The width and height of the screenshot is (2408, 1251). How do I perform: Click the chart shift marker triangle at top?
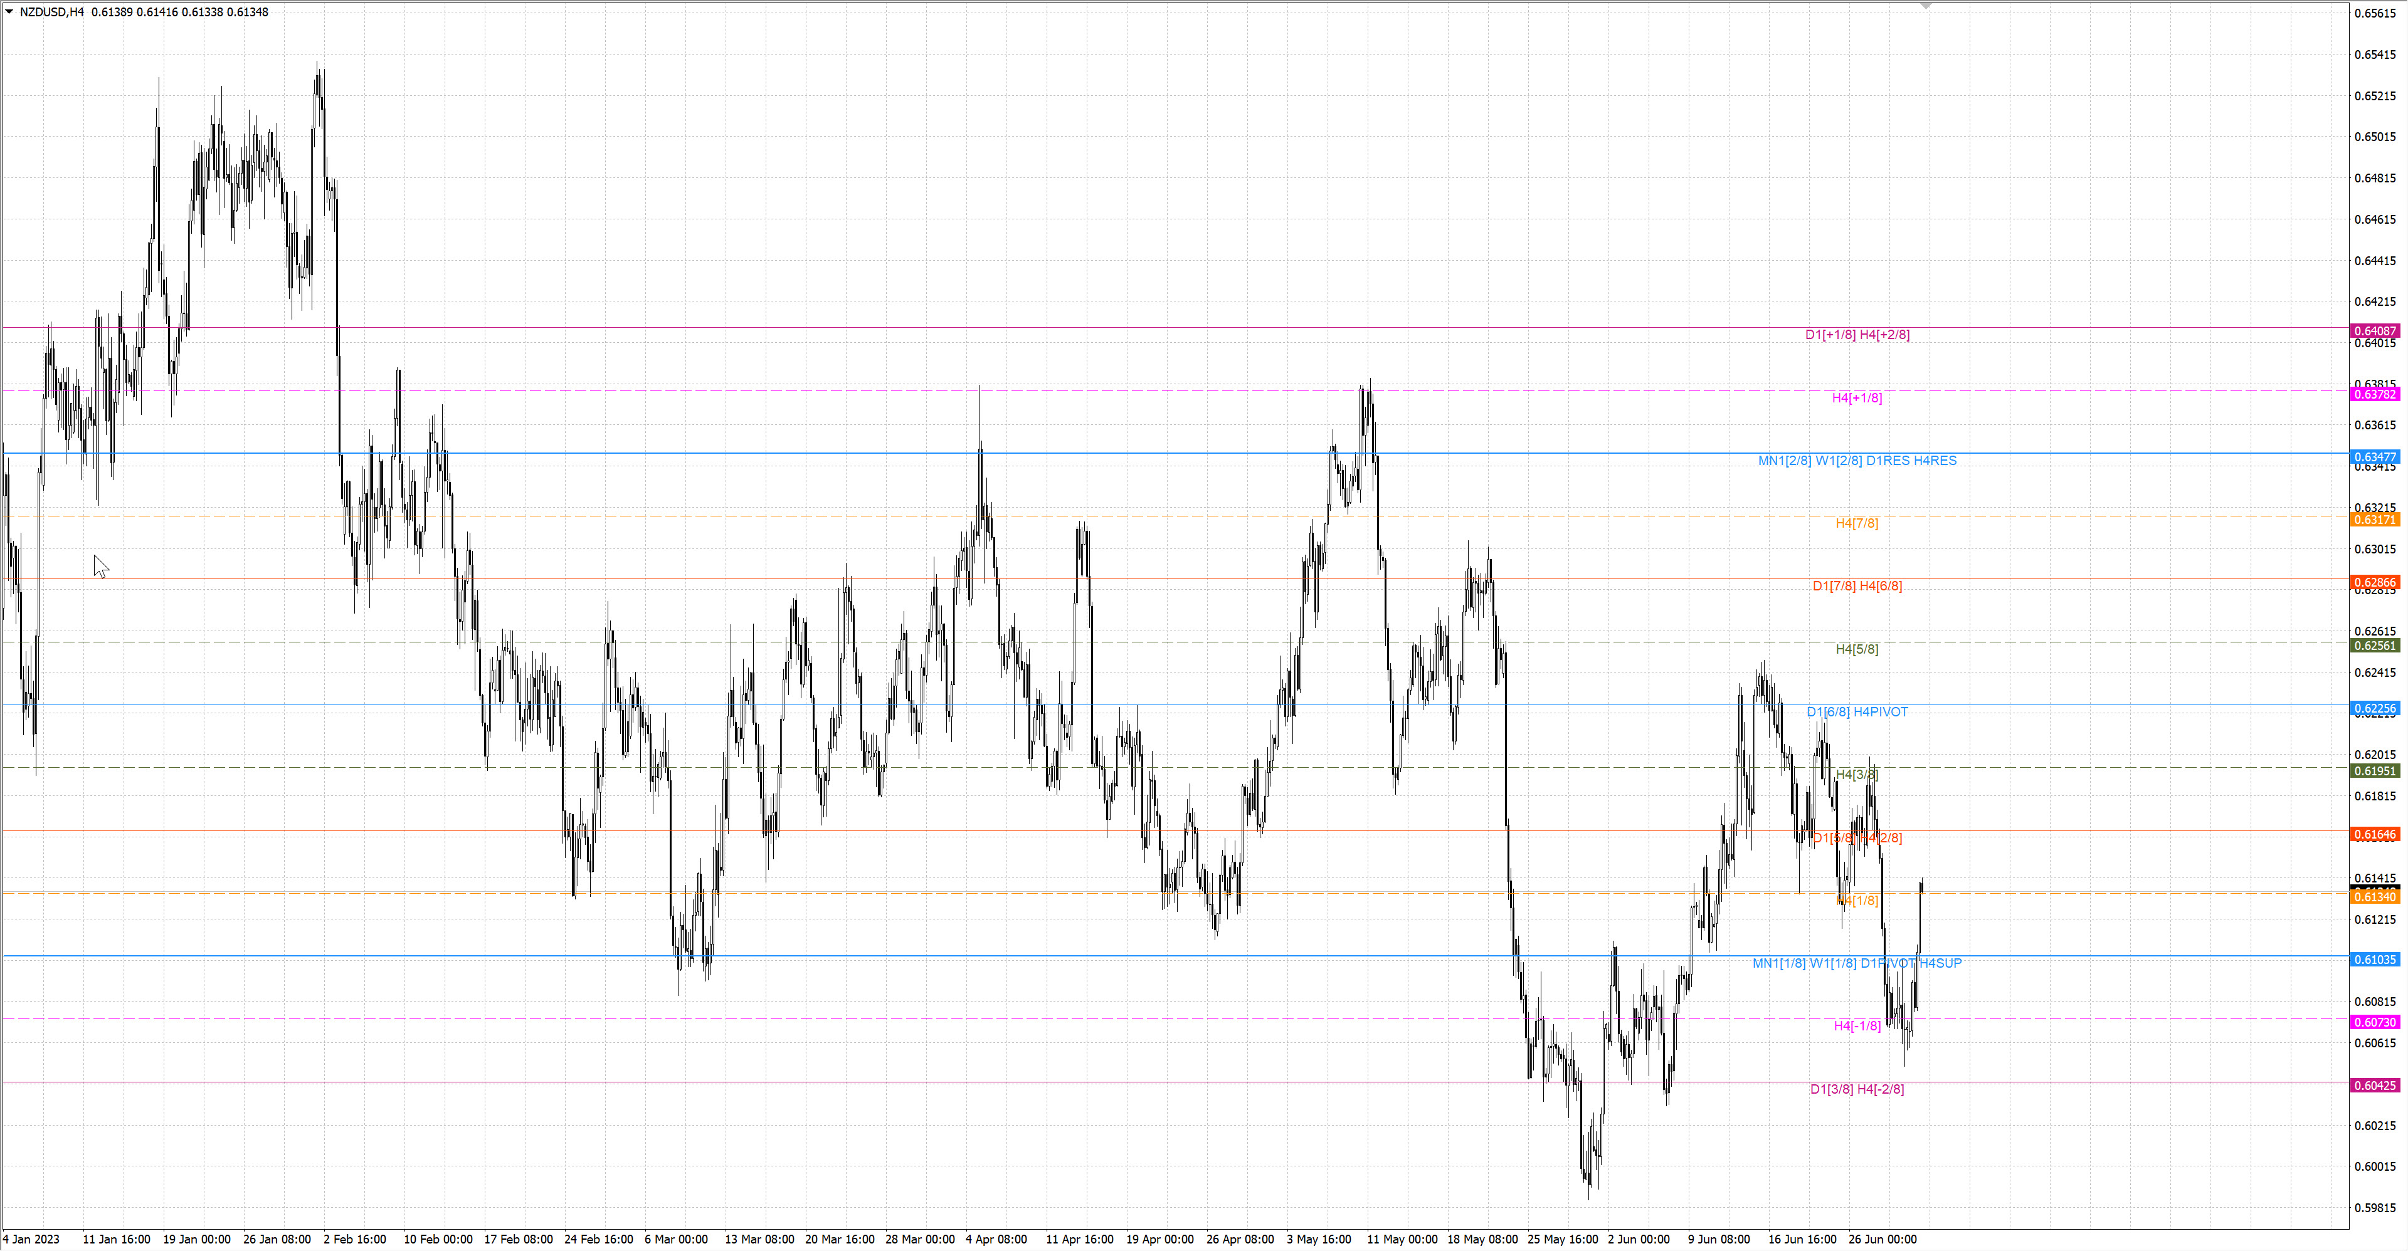pos(1926,6)
